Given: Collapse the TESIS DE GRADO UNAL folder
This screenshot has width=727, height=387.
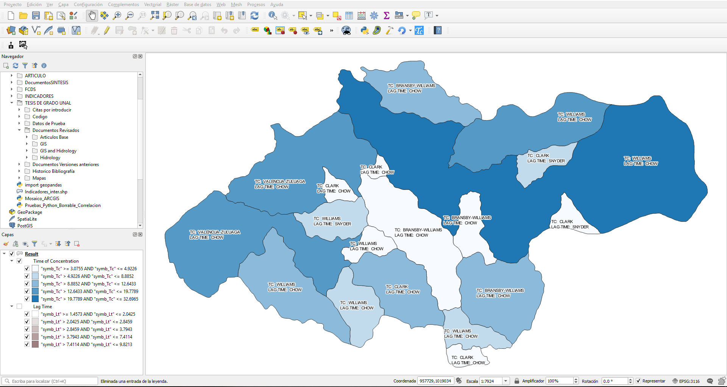Looking at the screenshot, I should pos(12,103).
